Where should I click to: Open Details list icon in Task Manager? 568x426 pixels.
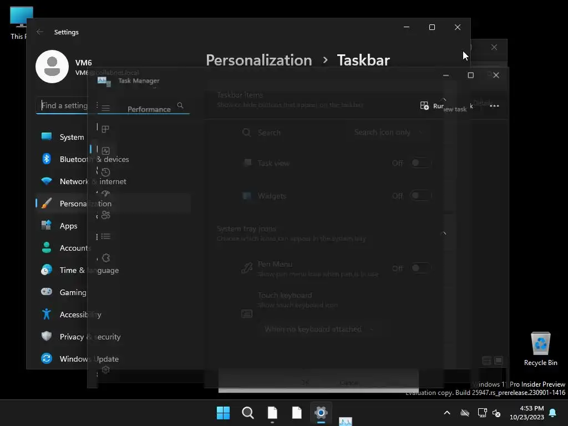pyautogui.click(x=105, y=236)
